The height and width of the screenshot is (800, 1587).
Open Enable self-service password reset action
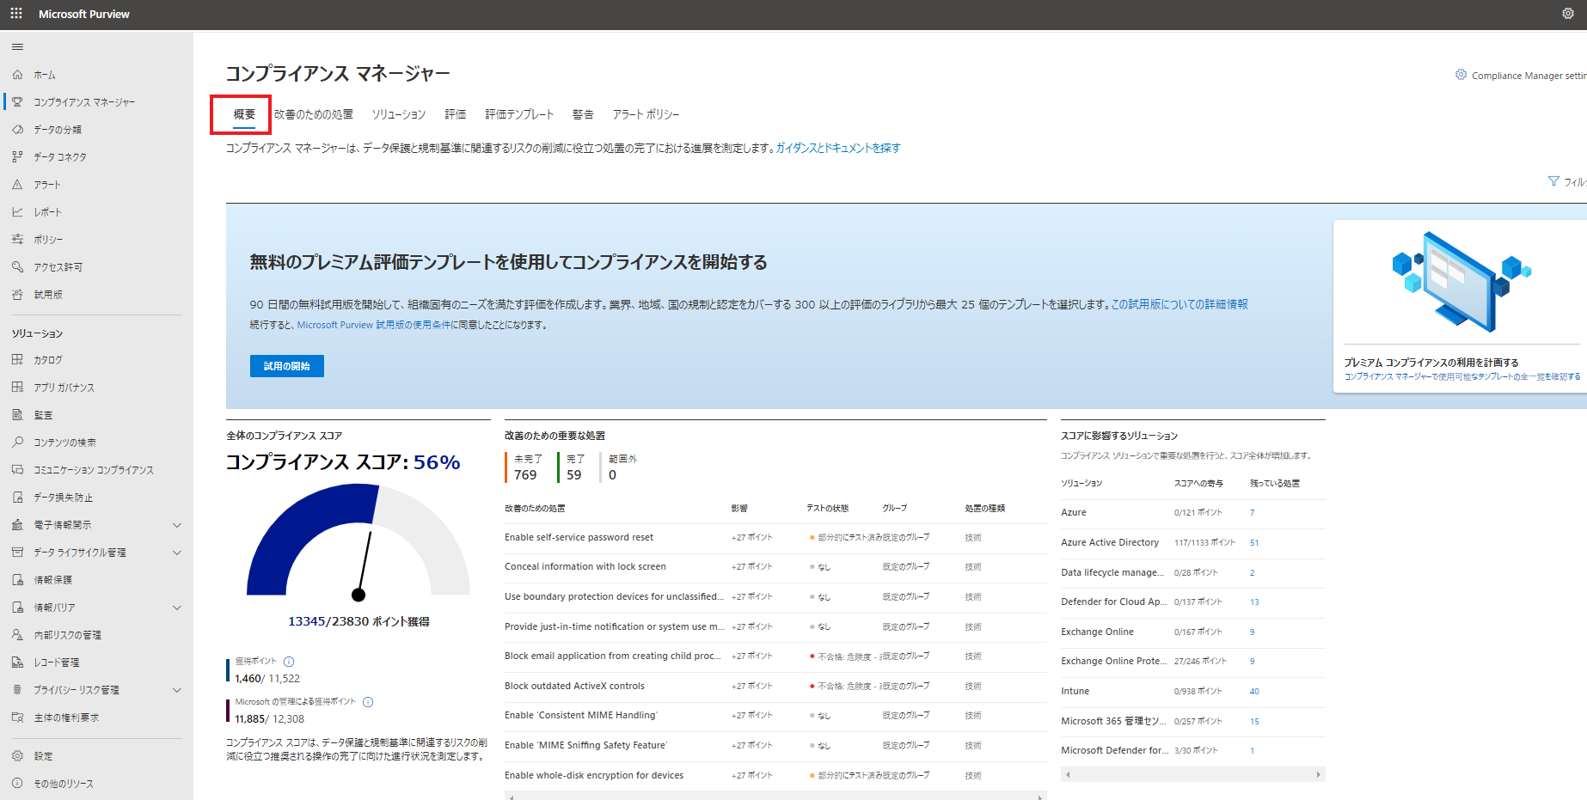[579, 538]
